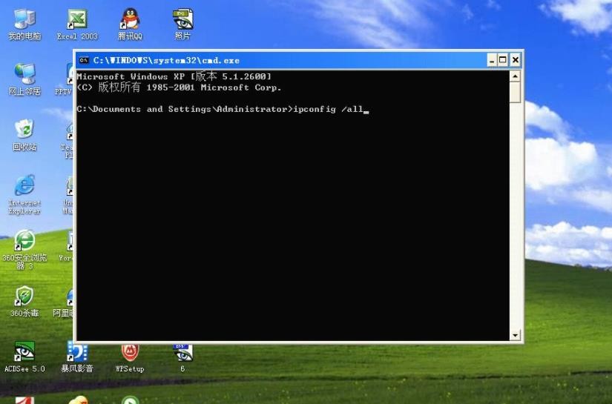This screenshot has height=404, width=612.
Task: Minimize the cmd.exe window
Action: click(492, 60)
